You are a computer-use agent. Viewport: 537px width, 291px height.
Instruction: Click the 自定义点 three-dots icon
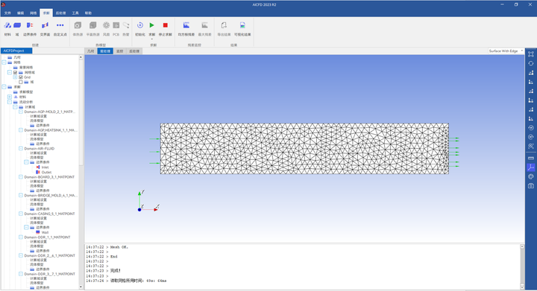click(x=60, y=25)
